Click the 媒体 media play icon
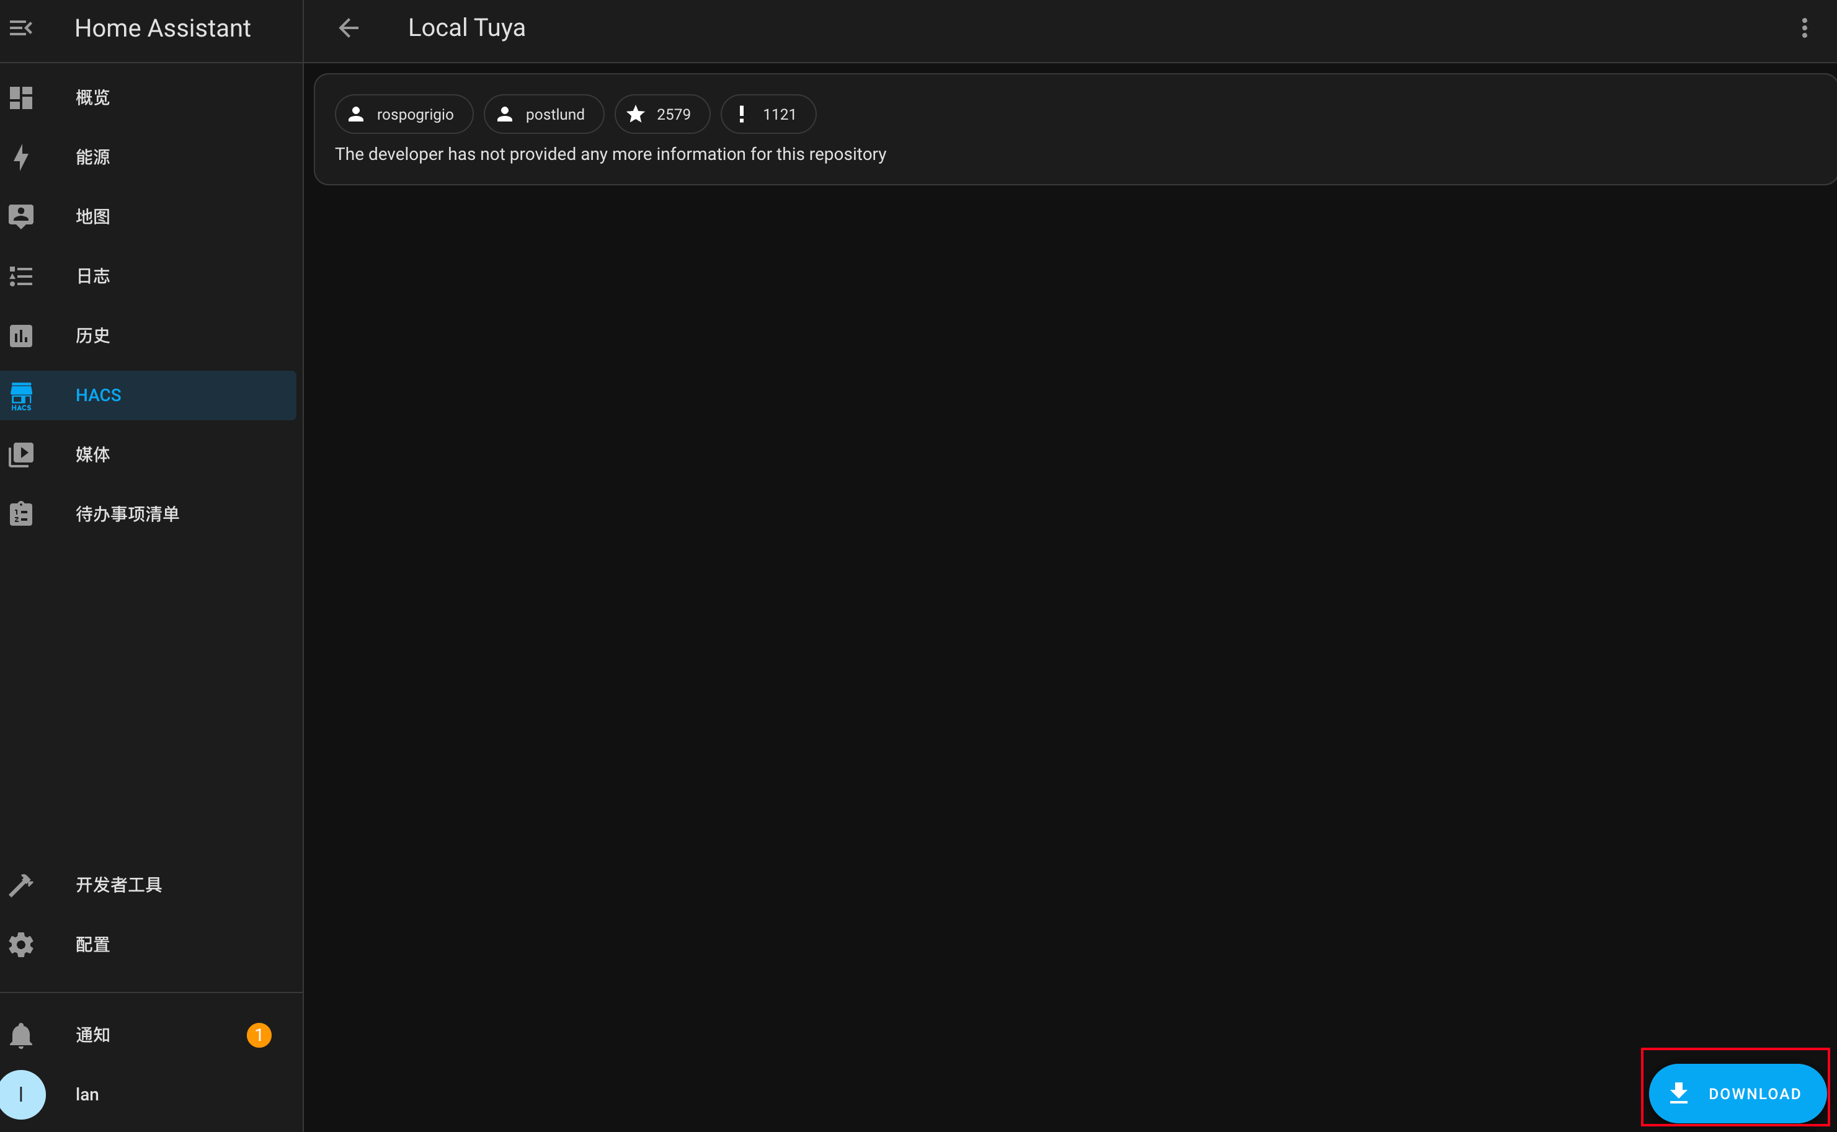The width and height of the screenshot is (1837, 1132). [21, 454]
